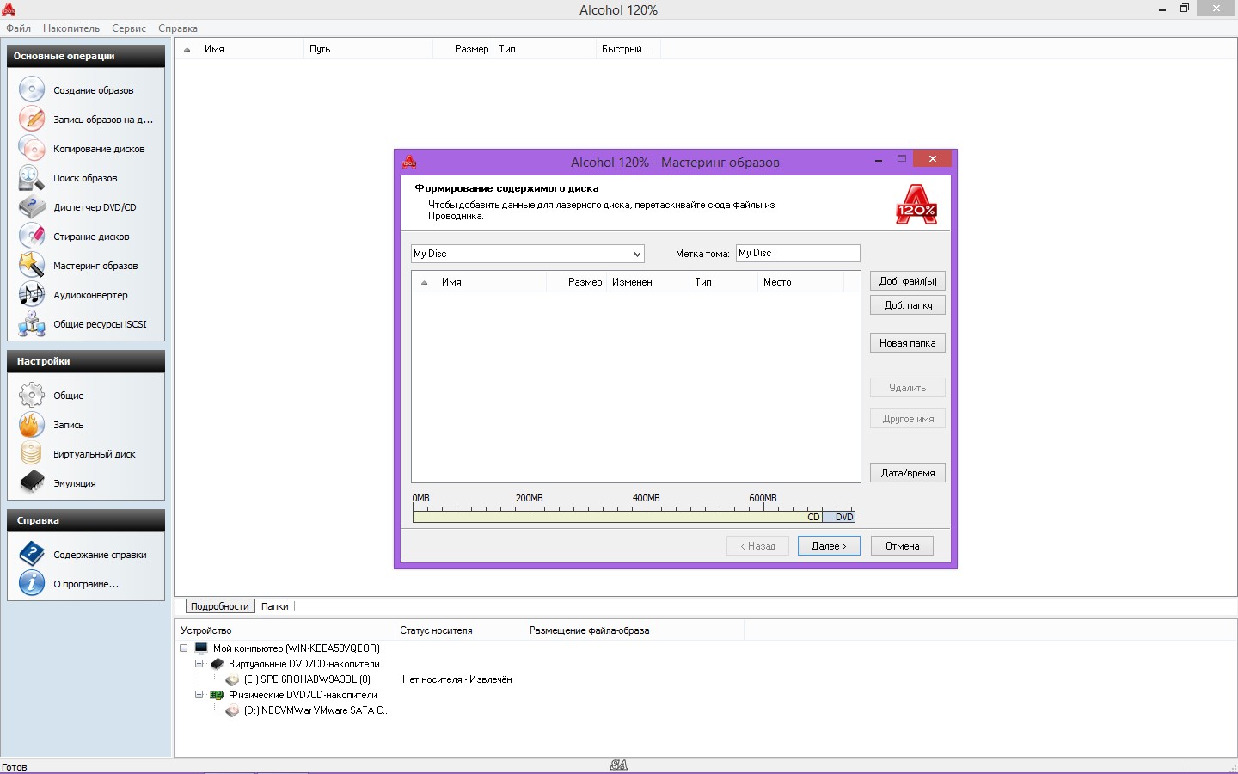The width and height of the screenshot is (1238, 774).
Task: Click the Тип column header in main list
Action: tap(544, 49)
